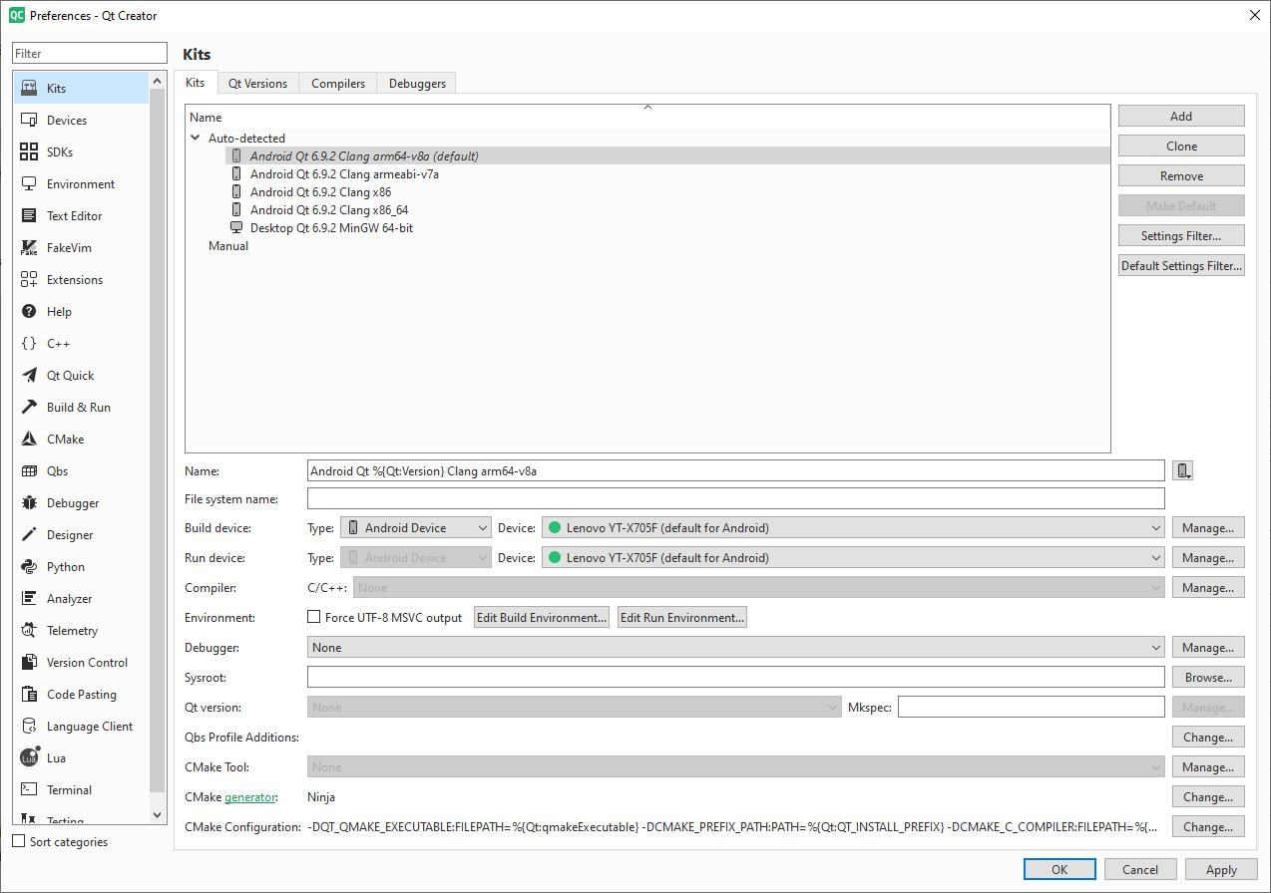
Task: Open the Build device Device dropdown
Action: (x=853, y=528)
